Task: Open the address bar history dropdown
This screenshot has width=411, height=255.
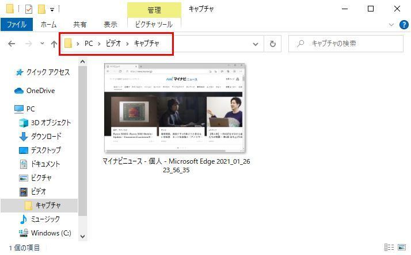Action: (256, 44)
